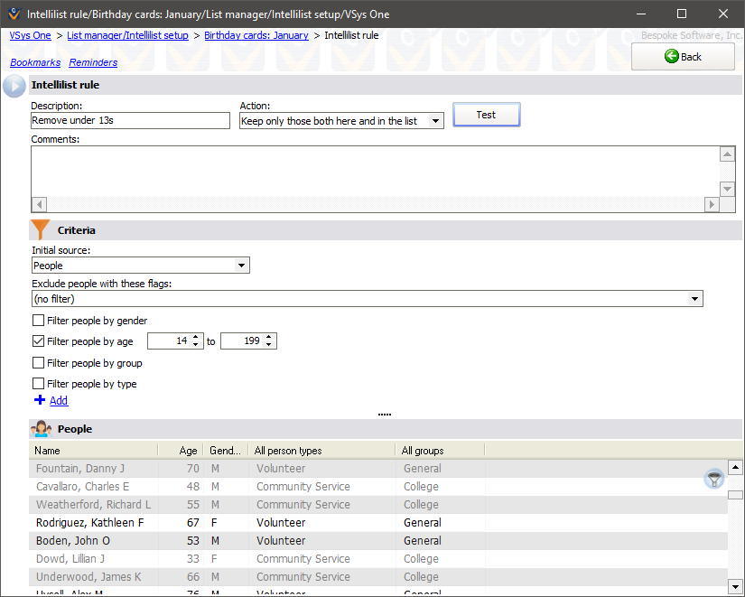Open the List manager/Intellilist setup breadcrumb
The image size is (745, 597).
pos(127,35)
